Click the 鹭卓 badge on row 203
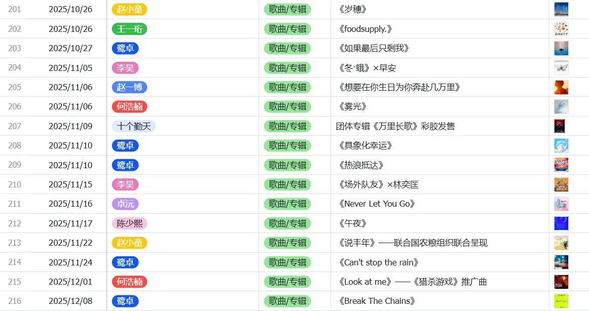589x311 pixels. (x=125, y=48)
